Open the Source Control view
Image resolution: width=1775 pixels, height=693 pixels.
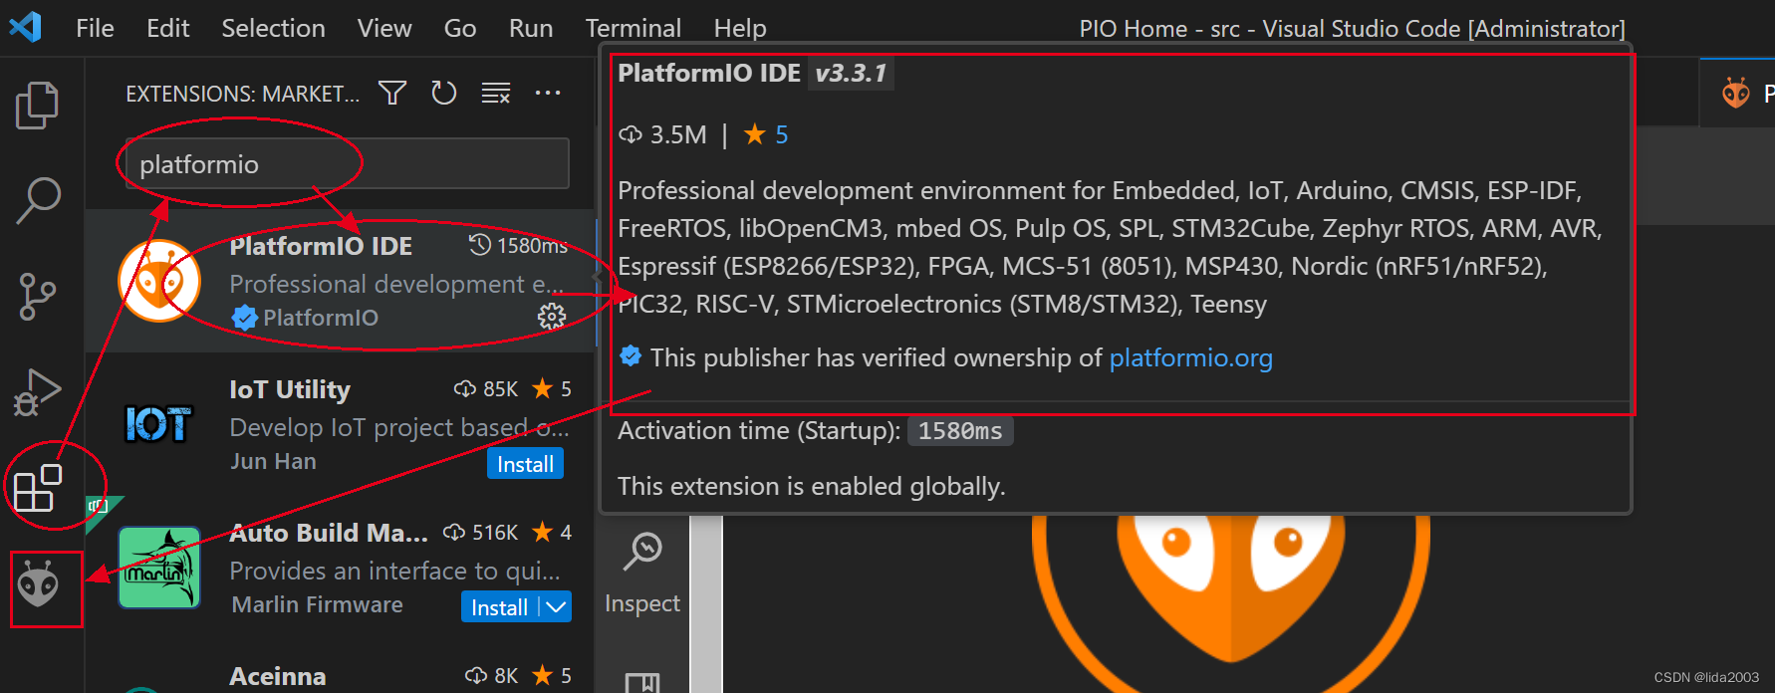tap(37, 297)
